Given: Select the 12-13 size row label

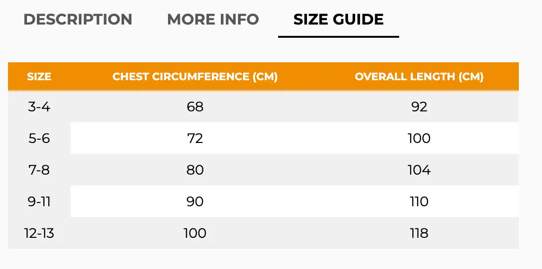Looking at the screenshot, I should 39,233.
